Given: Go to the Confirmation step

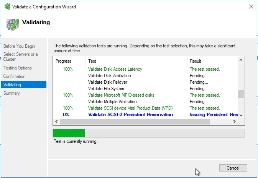Looking at the screenshot, I should point(15,76).
